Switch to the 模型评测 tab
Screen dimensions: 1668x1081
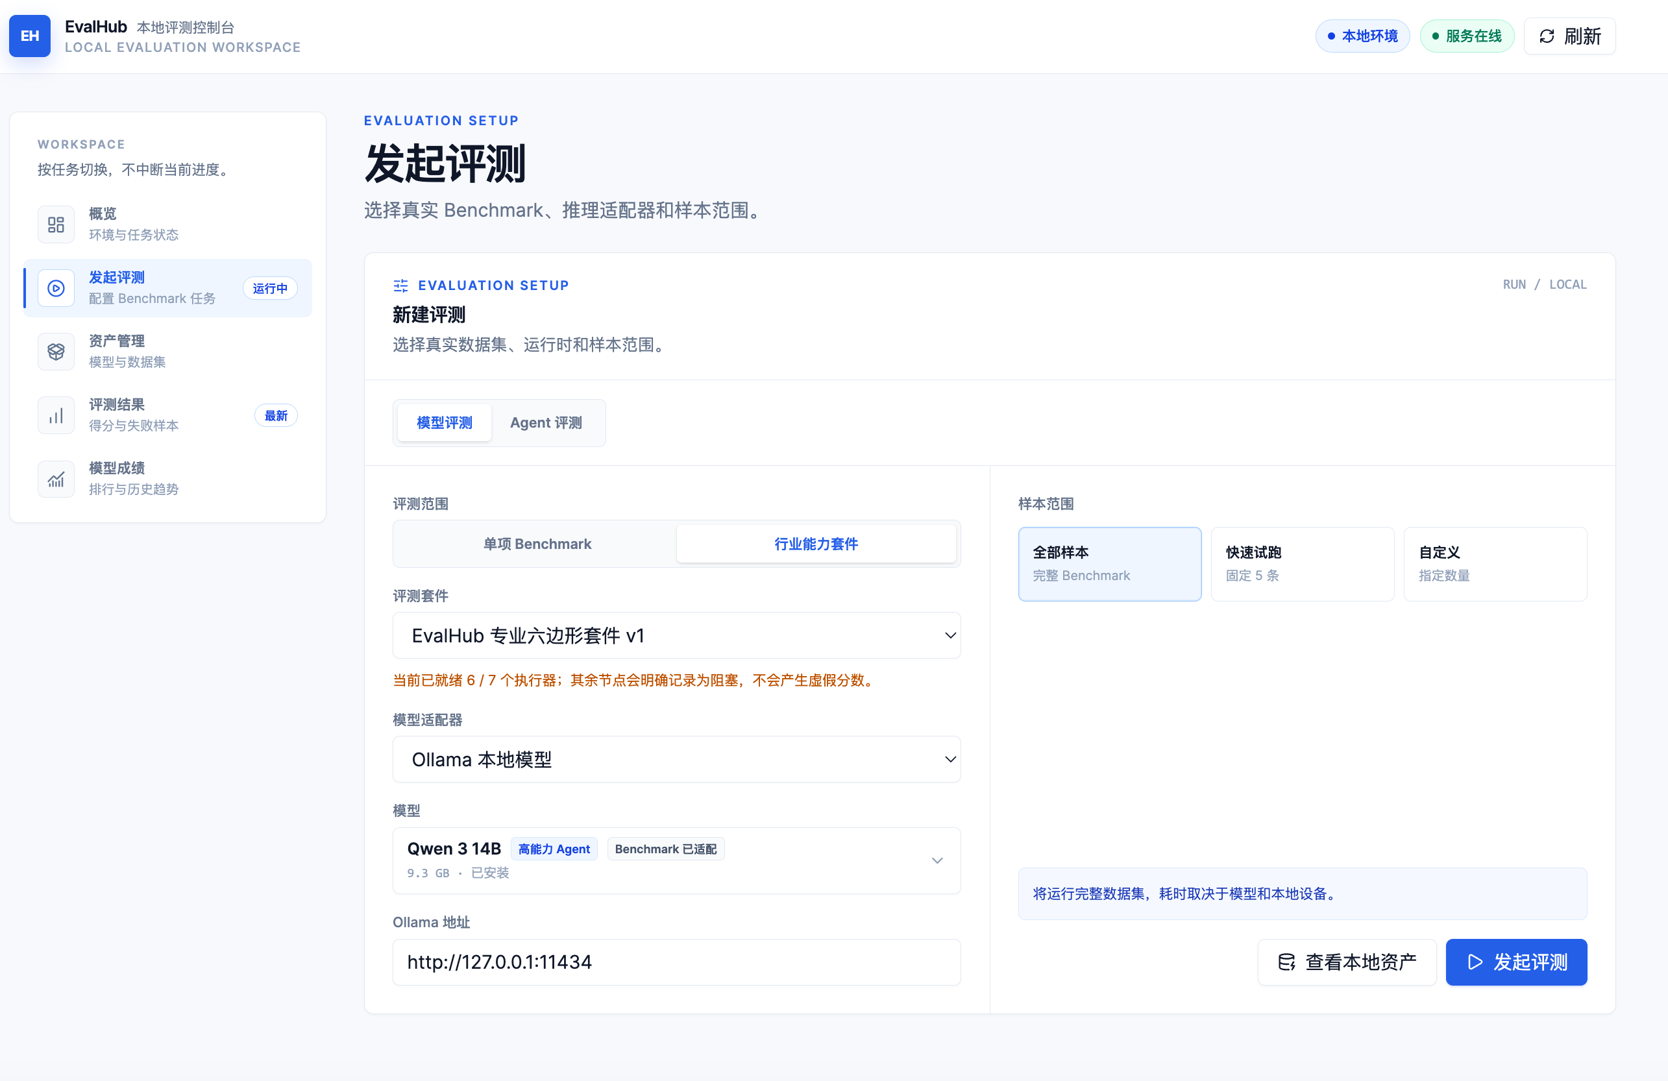coord(445,422)
